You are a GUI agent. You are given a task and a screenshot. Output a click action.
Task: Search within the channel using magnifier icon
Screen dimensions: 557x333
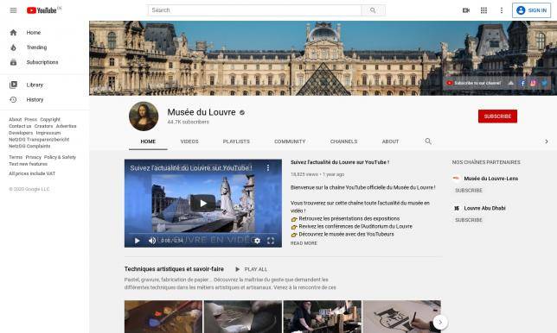[x=428, y=141]
